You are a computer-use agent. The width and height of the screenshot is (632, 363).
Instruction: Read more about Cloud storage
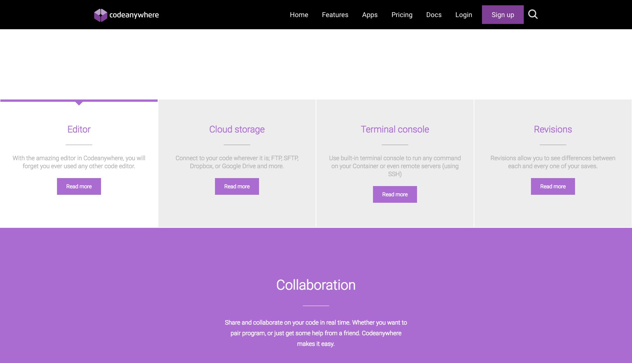237,186
